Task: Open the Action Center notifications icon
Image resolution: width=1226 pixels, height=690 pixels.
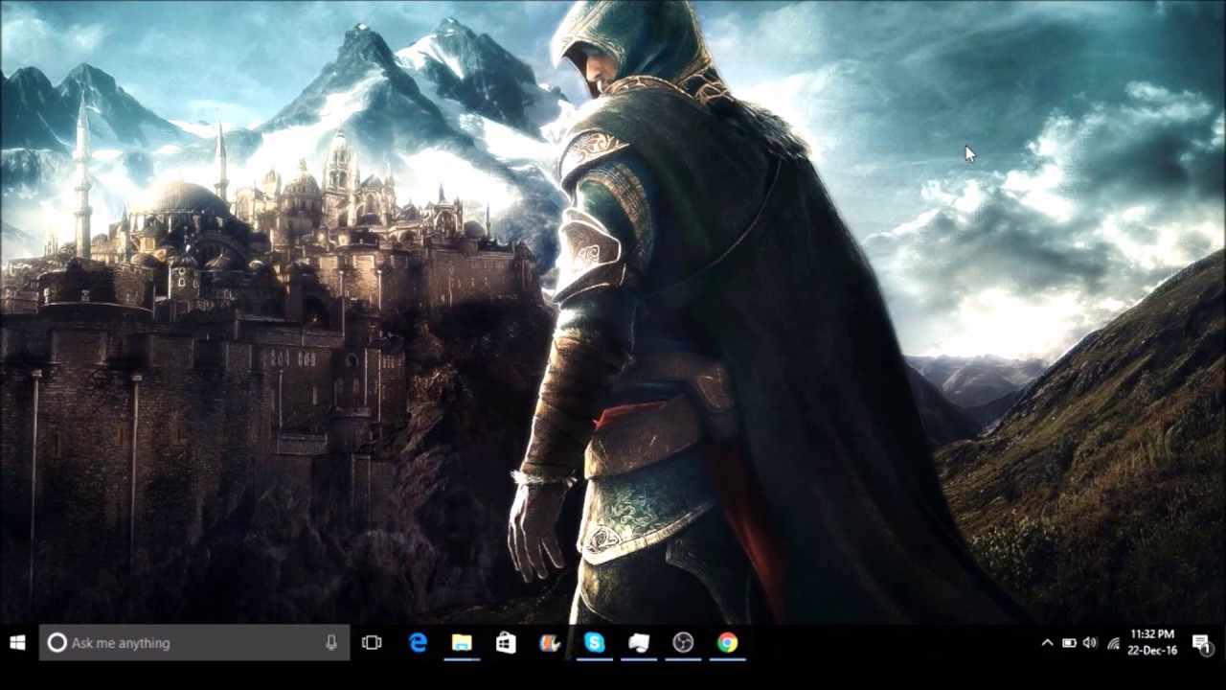Action: pyautogui.click(x=1201, y=643)
